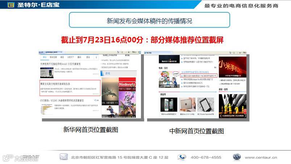Click the next arrow on the chess carousel

245,115
